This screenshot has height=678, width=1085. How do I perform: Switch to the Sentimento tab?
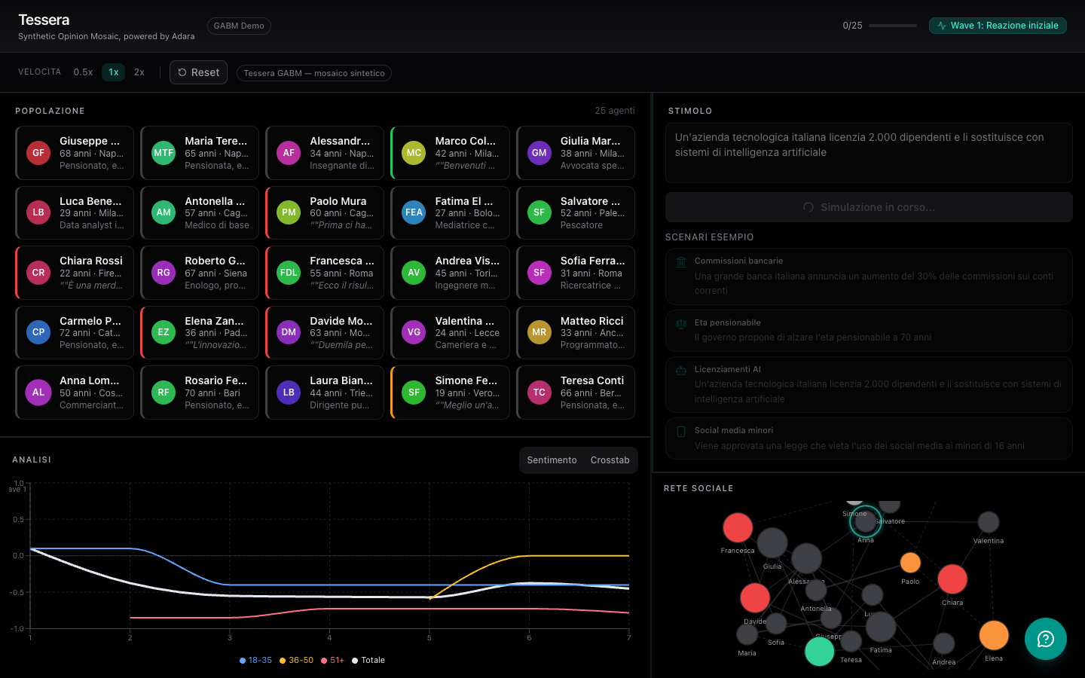pos(552,460)
